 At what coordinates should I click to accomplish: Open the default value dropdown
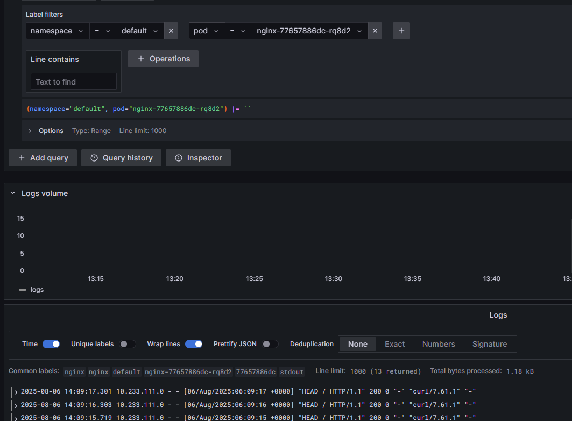(x=140, y=31)
